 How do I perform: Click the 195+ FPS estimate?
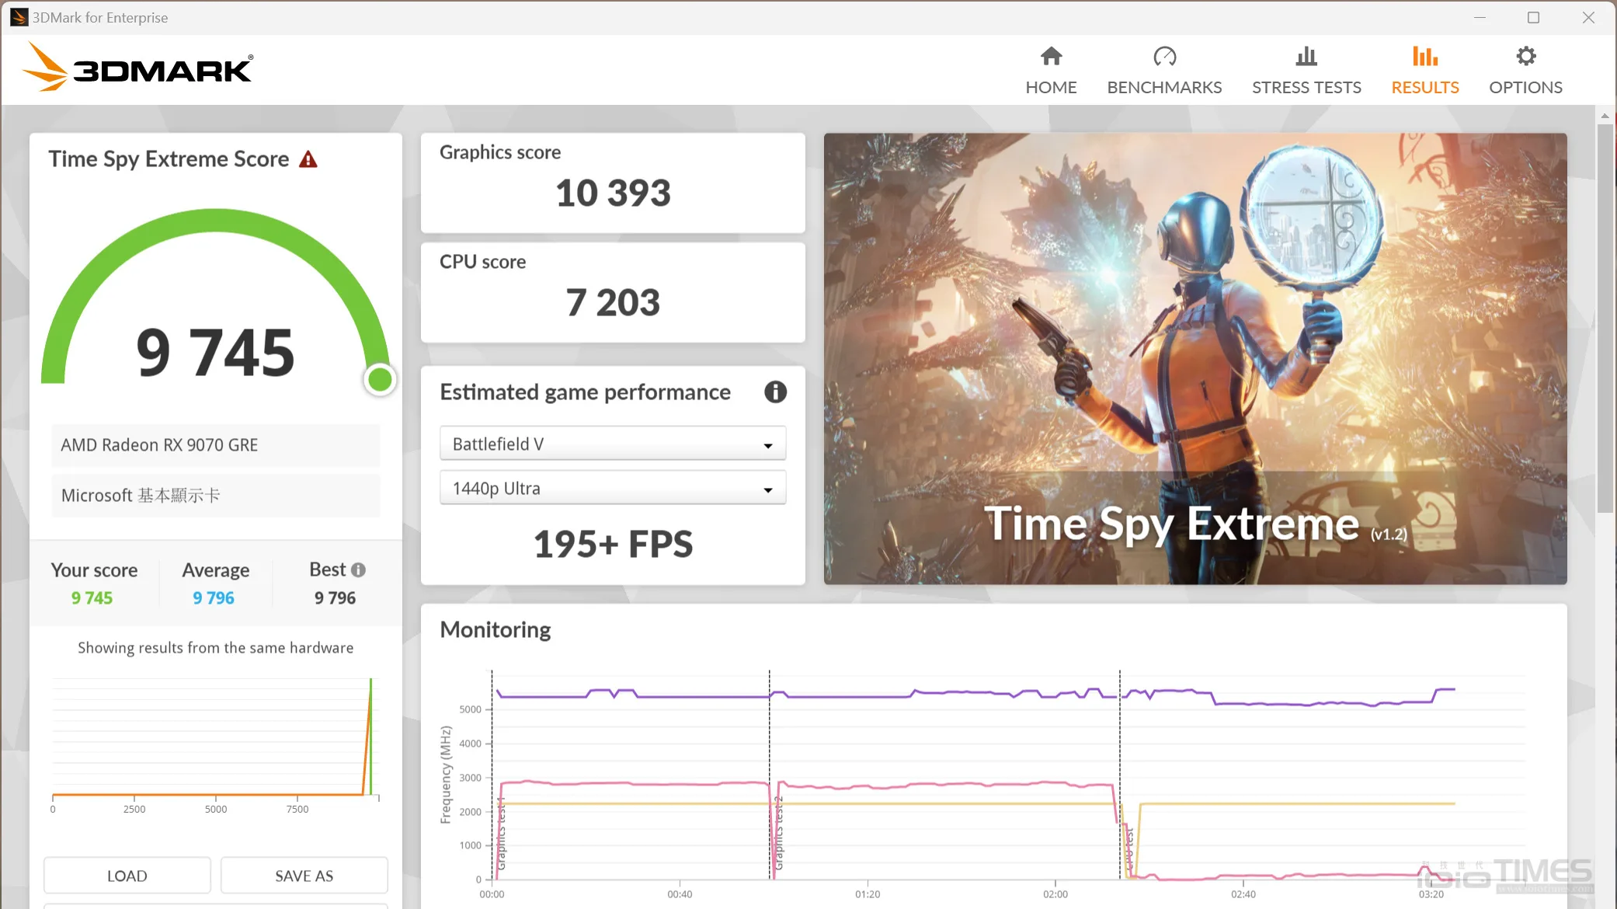click(x=613, y=543)
